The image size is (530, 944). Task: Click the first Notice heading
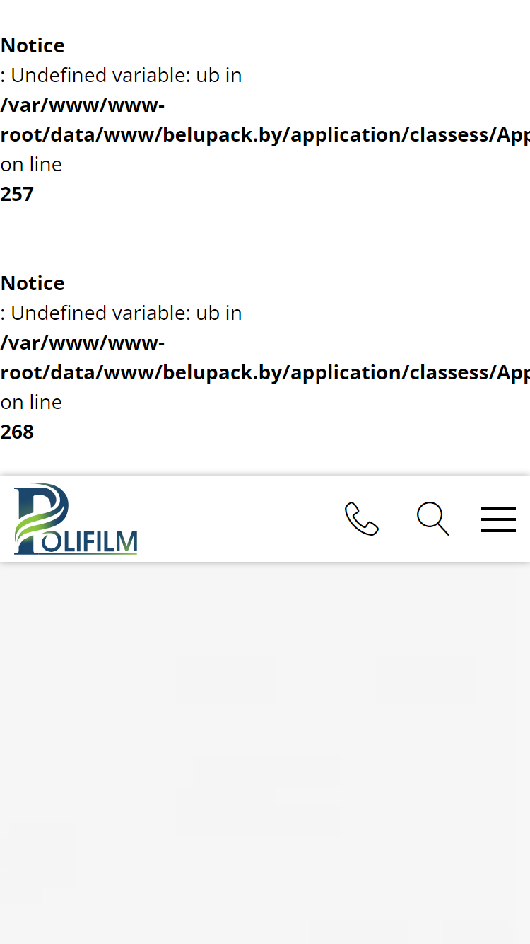click(33, 45)
